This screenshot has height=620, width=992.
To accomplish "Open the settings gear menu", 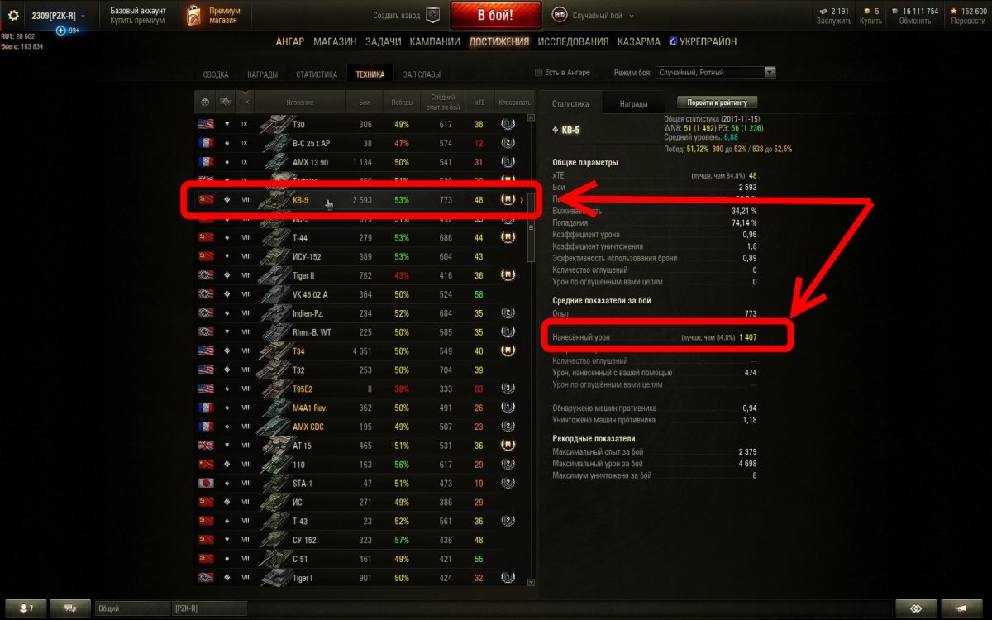I will click(x=13, y=16).
